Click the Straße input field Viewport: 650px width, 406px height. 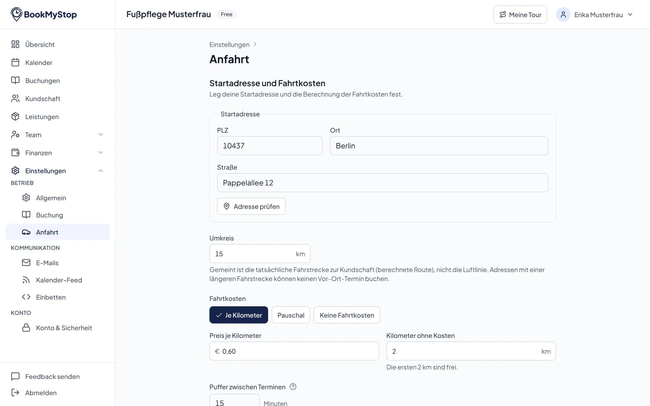(x=383, y=183)
